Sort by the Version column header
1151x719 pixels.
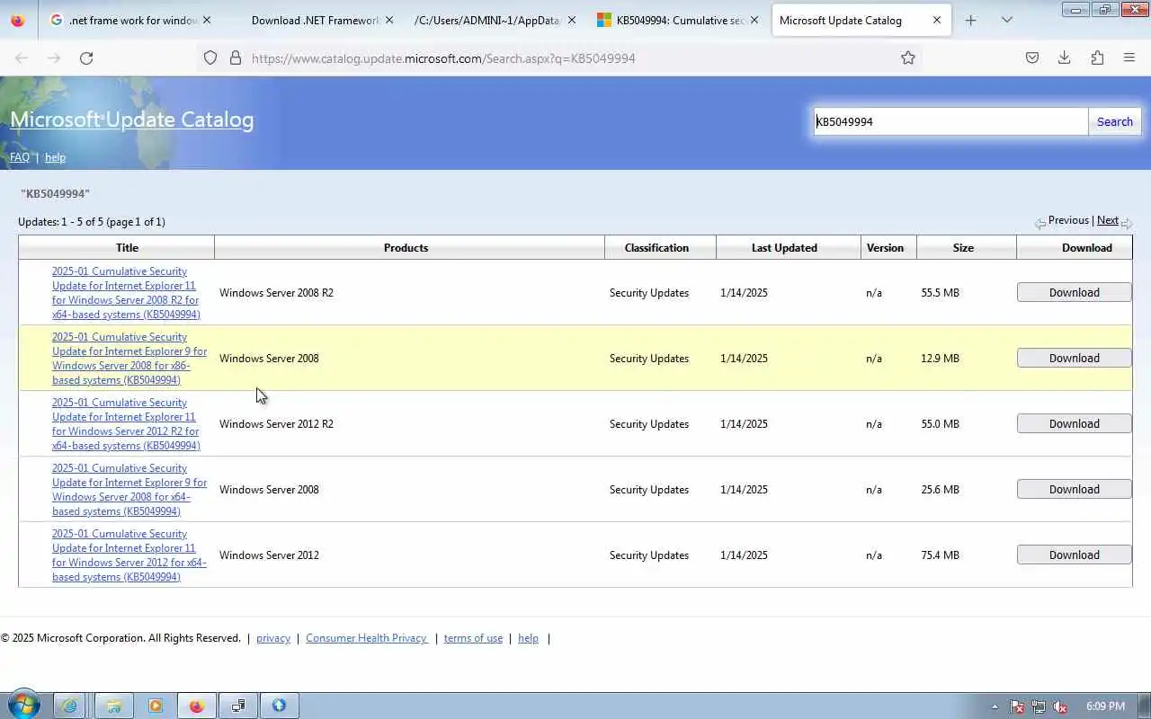tap(885, 248)
